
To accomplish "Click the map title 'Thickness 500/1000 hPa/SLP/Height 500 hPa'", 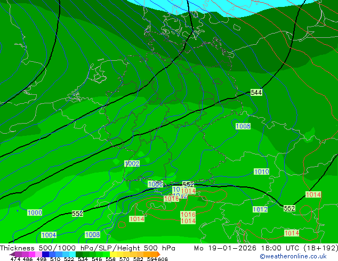I will pyautogui.click(x=87, y=248).
